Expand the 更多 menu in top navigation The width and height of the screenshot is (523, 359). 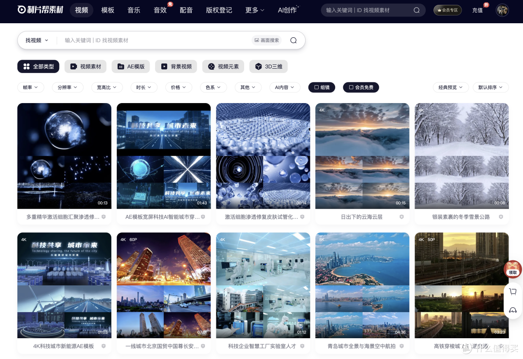(255, 10)
